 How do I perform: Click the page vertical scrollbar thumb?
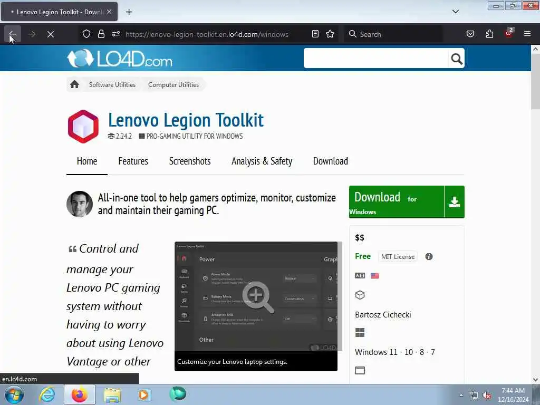[x=535, y=81]
